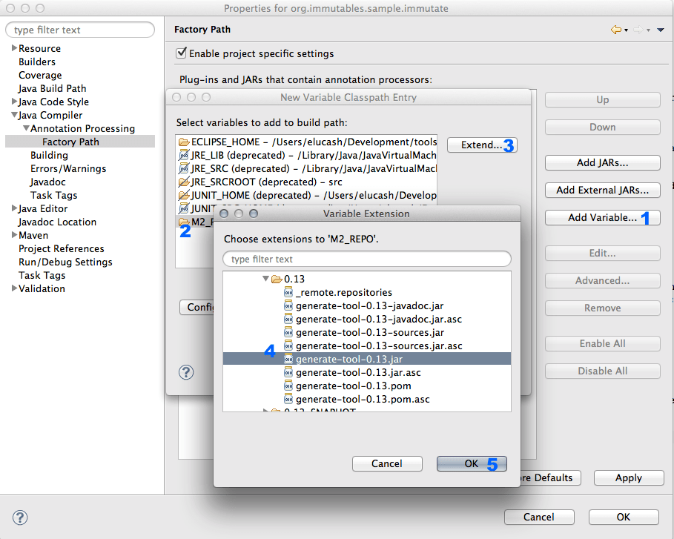Collapse the Java Compiler node

15,115
